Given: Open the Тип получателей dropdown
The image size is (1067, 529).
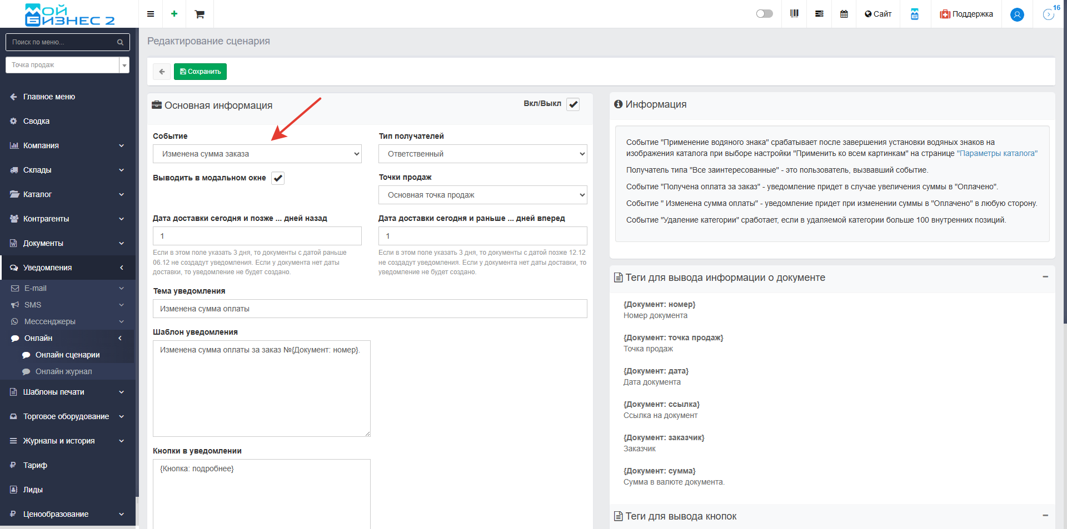Looking at the screenshot, I should tap(482, 154).
